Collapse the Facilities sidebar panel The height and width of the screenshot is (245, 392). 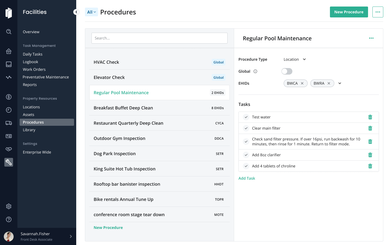coord(76,12)
